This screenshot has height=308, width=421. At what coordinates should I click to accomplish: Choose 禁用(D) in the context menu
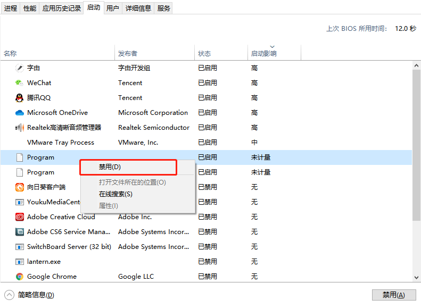[110, 167]
